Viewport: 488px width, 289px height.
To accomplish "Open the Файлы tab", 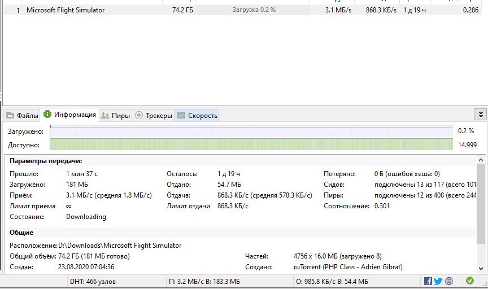I will [22, 115].
